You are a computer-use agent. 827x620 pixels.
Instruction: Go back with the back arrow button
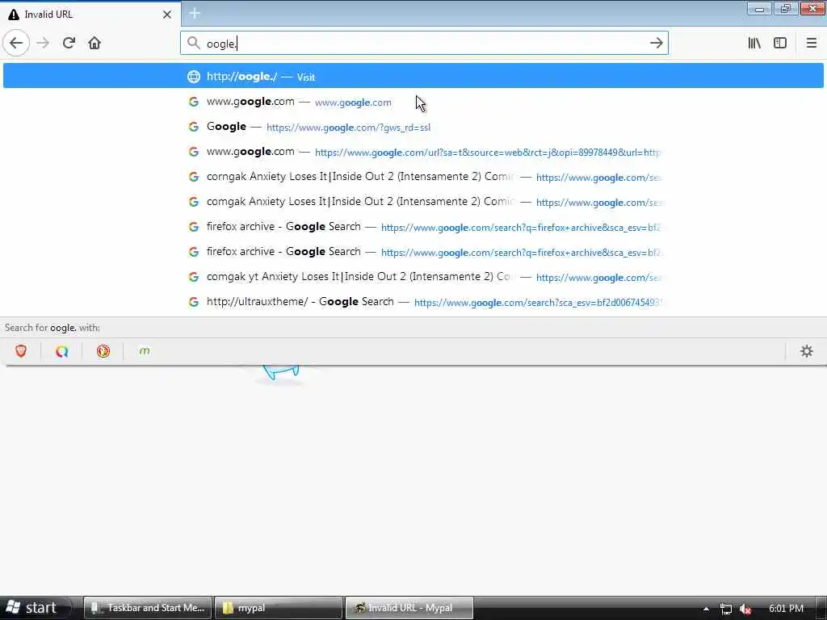16,43
